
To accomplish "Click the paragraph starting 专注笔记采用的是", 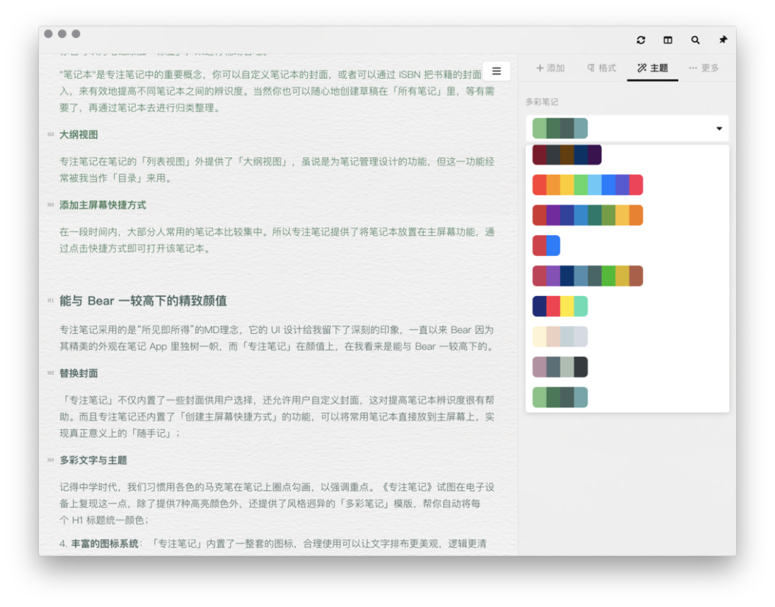I will tap(277, 338).
